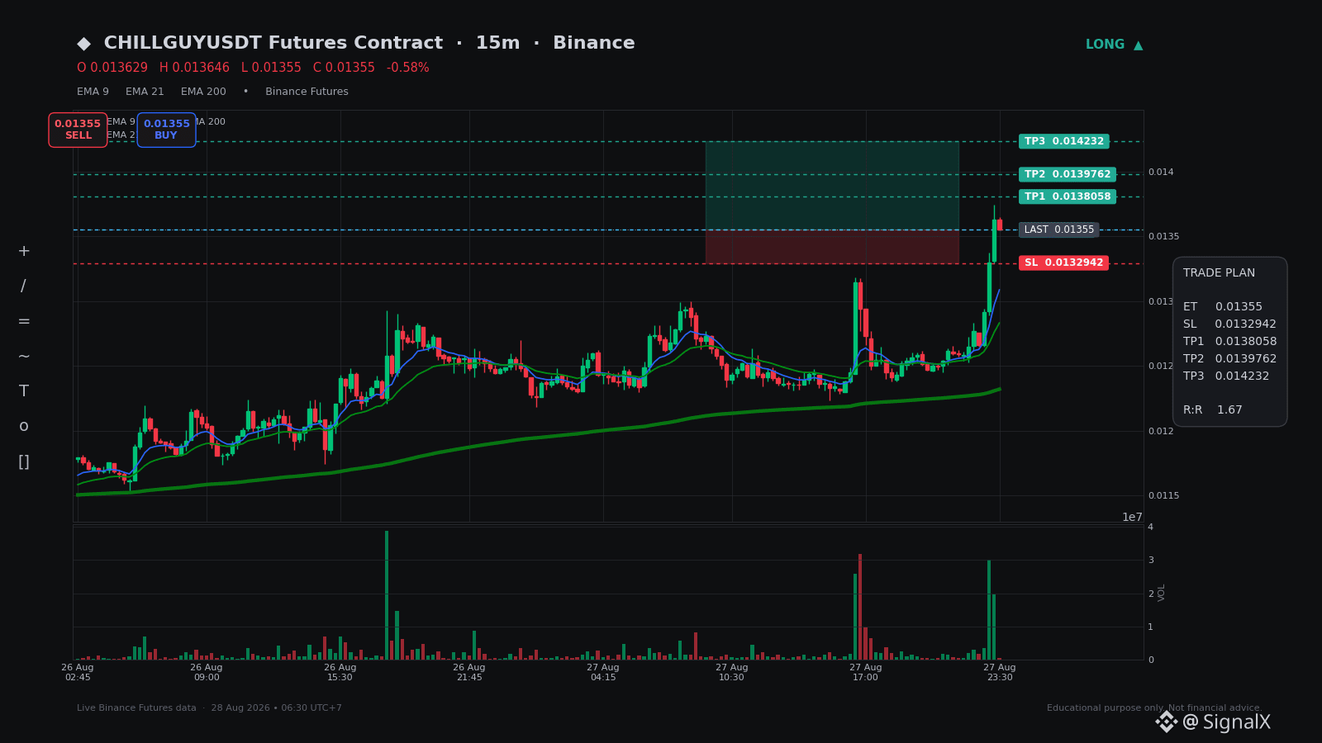1322x743 pixels.
Task: Choose the equals-sign parallel lines tool
Action: point(24,321)
